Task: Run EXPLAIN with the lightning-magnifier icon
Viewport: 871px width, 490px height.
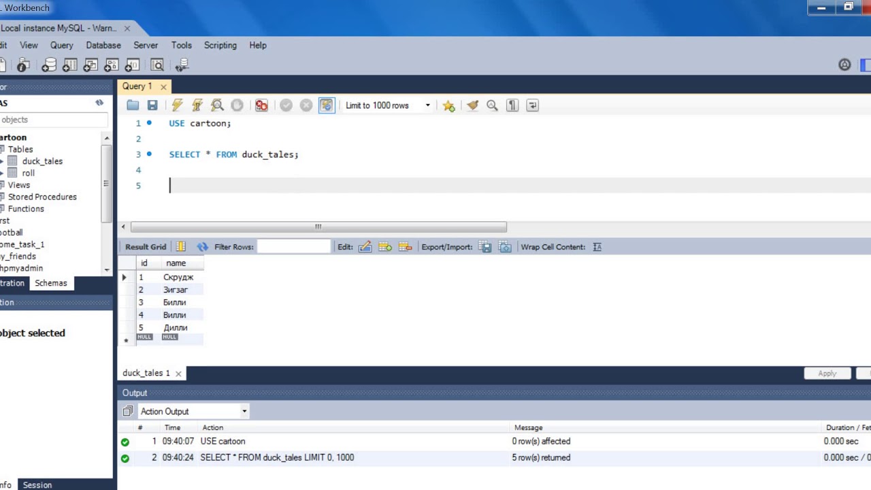Action: click(x=217, y=105)
